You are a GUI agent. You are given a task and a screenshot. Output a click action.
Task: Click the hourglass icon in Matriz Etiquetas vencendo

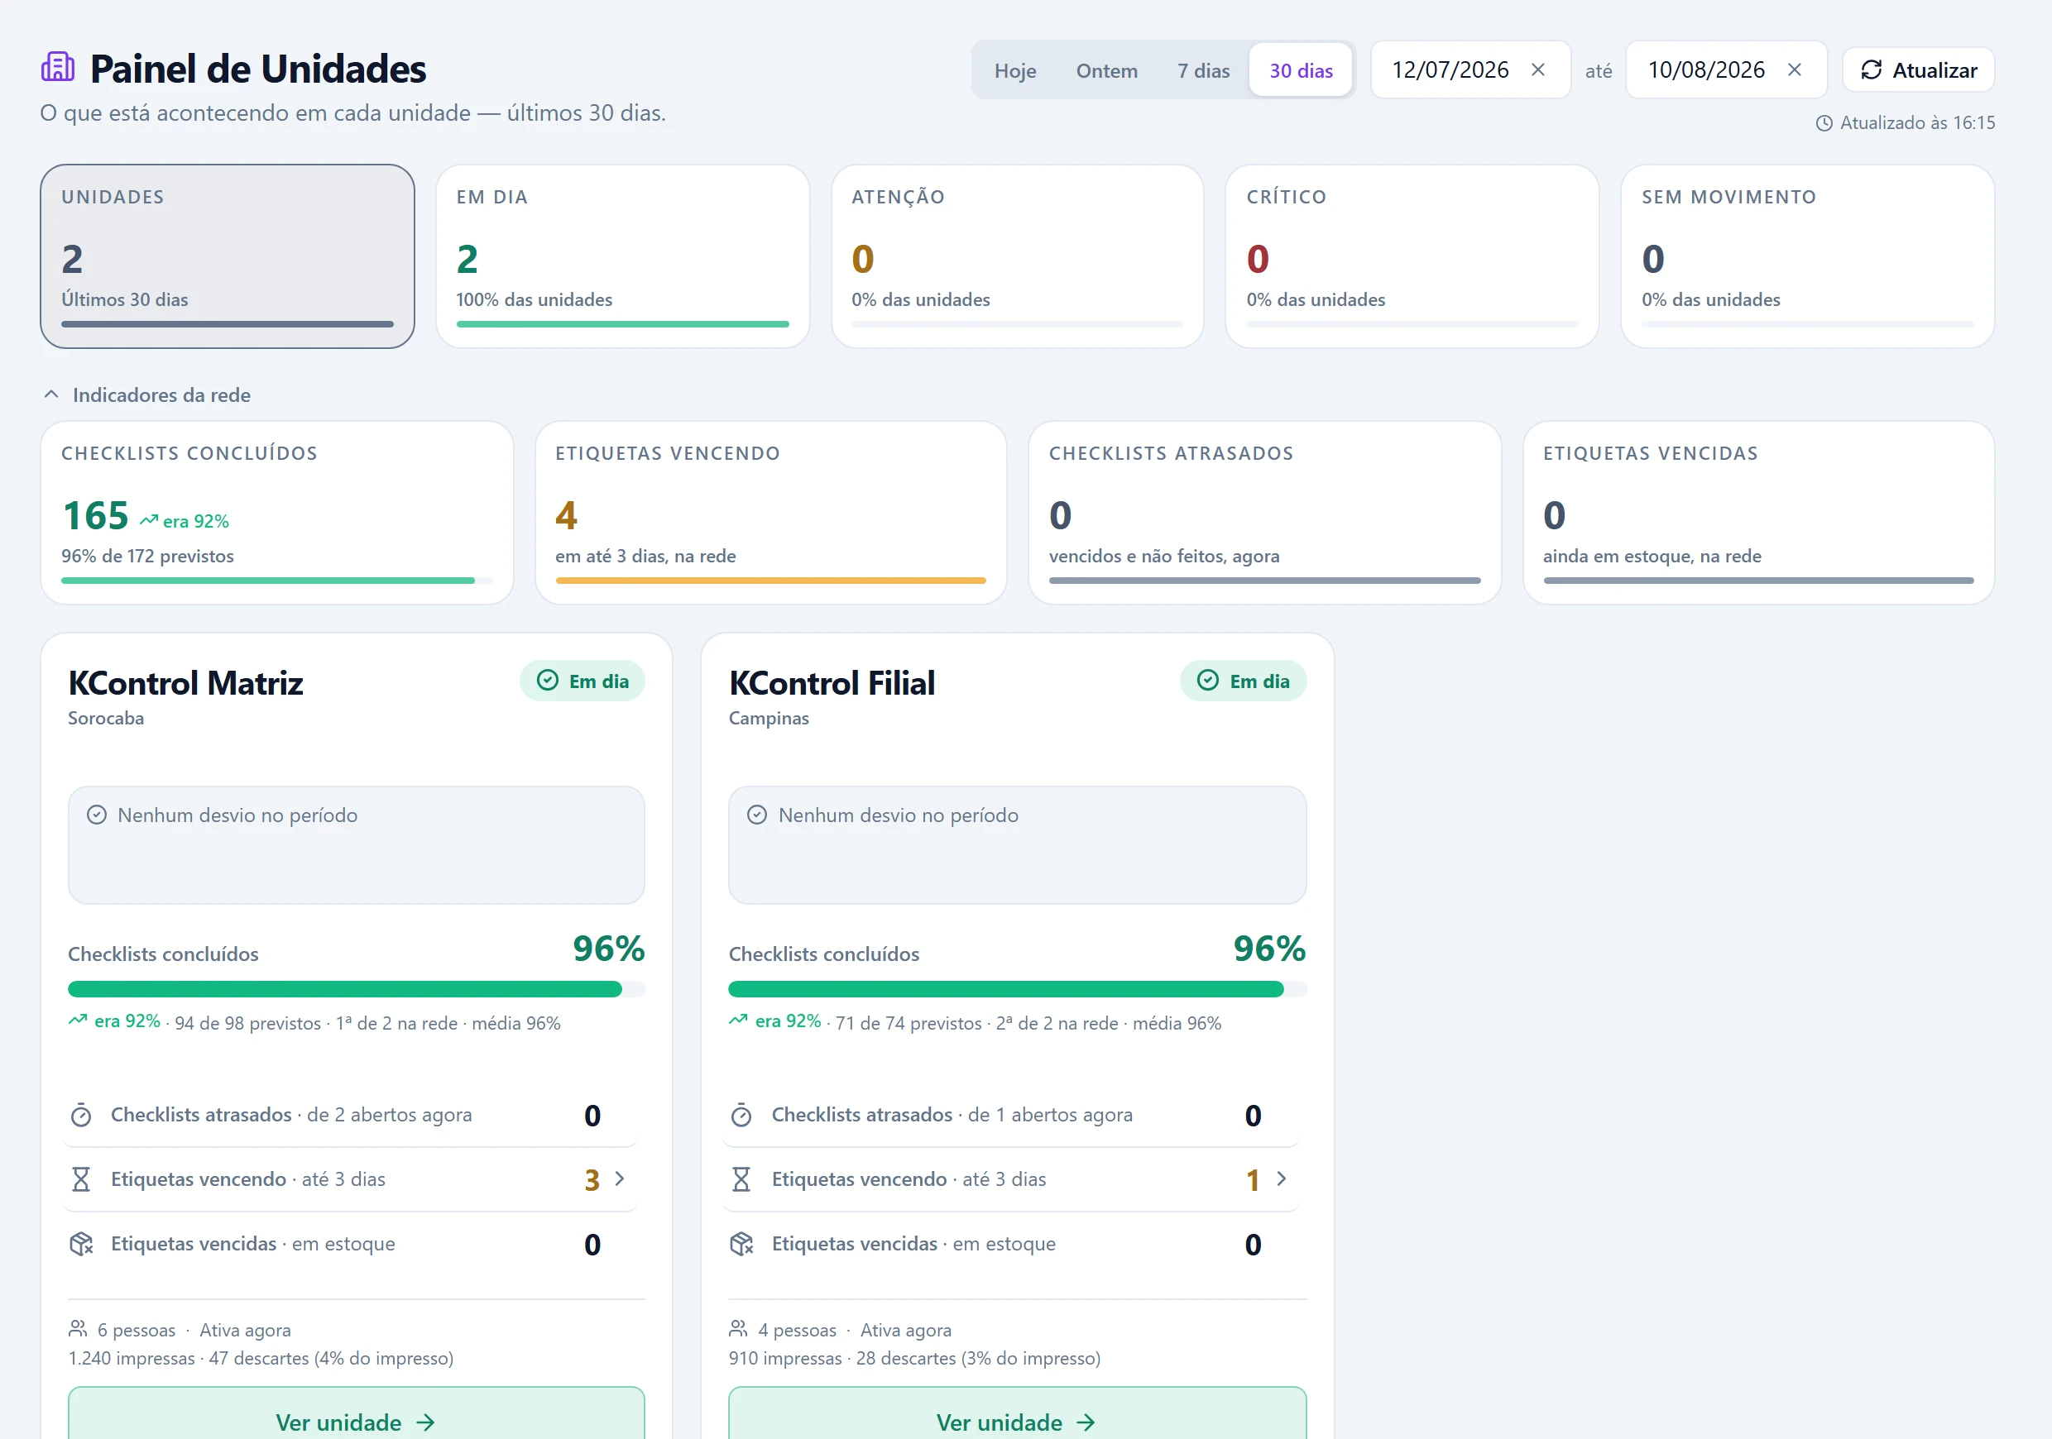point(81,1179)
